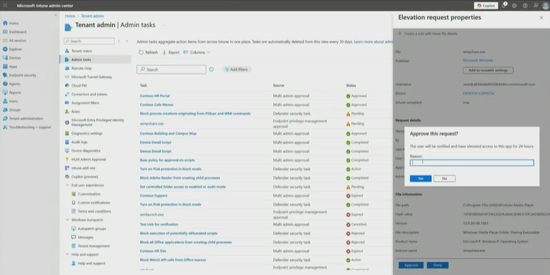
Task: Click the info icon beside task search
Action: (211, 69)
